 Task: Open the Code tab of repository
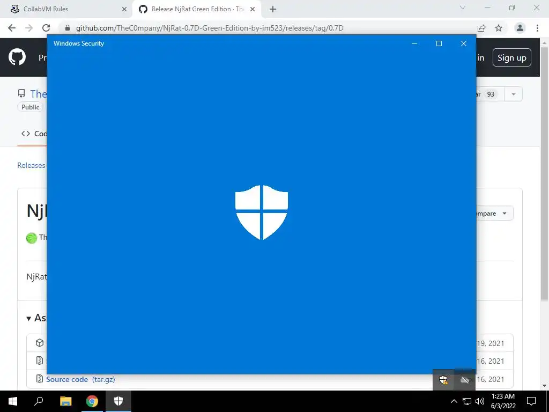coord(34,134)
